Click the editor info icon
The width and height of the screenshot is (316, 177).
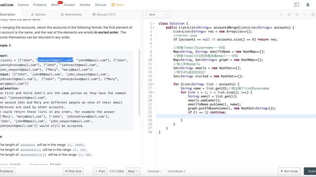pyautogui.click(x=281, y=14)
